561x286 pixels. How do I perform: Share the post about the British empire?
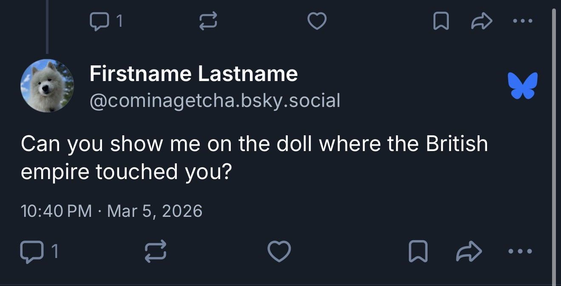click(x=469, y=251)
